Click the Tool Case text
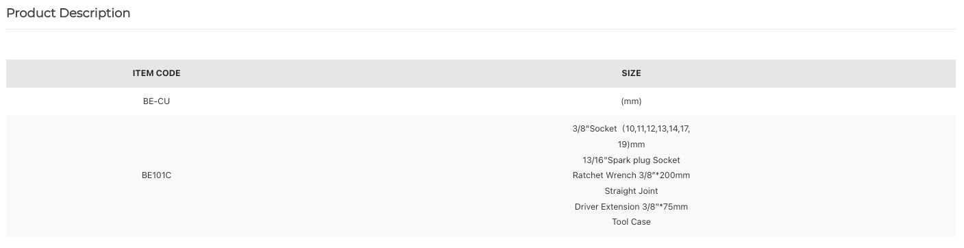This screenshot has width=964, height=248. pyautogui.click(x=631, y=222)
